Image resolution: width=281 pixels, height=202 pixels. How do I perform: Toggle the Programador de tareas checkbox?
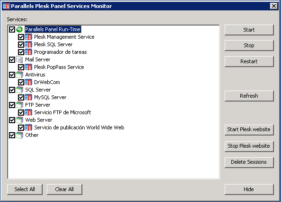tap(21, 52)
